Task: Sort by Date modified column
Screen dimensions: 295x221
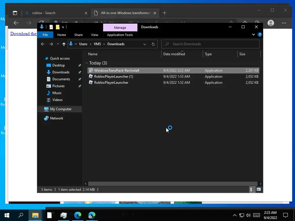Action: pyautogui.click(x=174, y=54)
